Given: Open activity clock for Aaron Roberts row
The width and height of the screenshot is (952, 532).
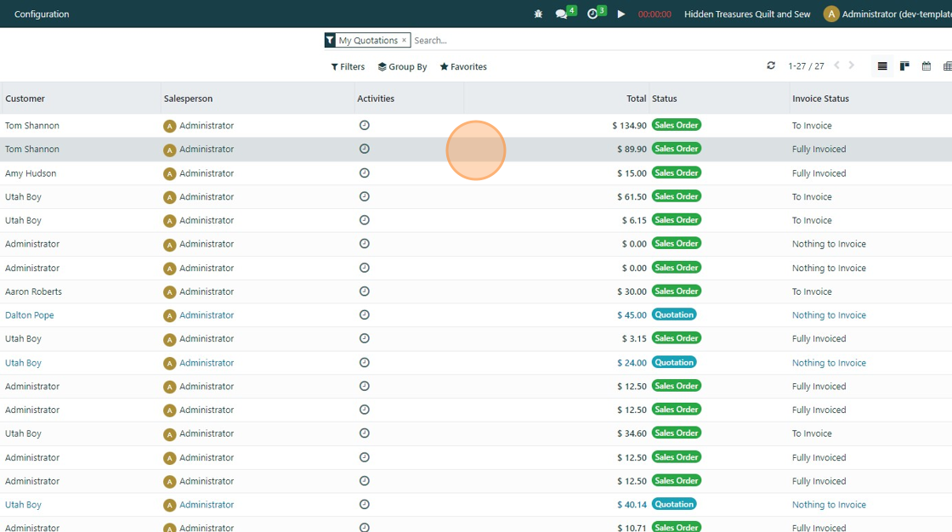Looking at the screenshot, I should (365, 291).
